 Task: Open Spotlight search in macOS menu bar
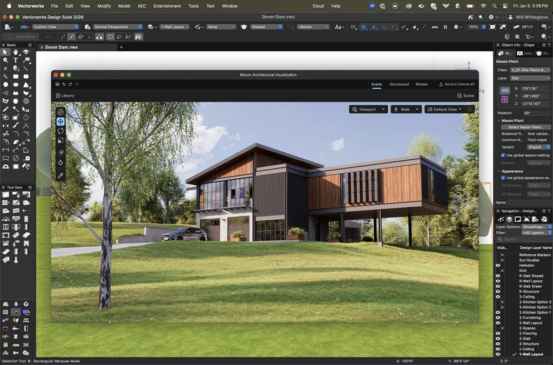coord(495,6)
